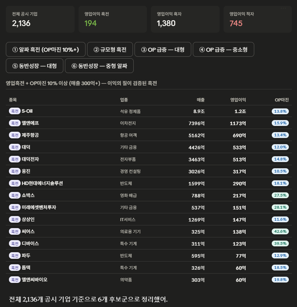Click the 42.6% margin pill for 씨어스
This screenshot has width=297, height=307.
(x=280, y=232)
